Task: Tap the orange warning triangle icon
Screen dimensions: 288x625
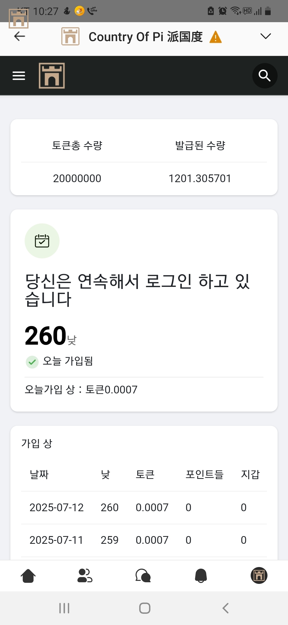Action: click(x=215, y=37)
